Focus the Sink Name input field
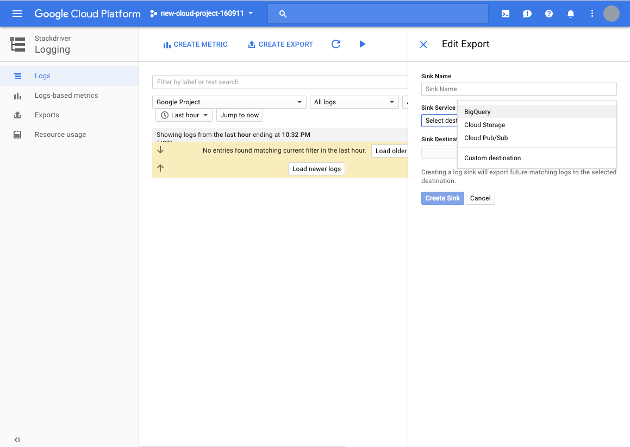 [519, 89]
